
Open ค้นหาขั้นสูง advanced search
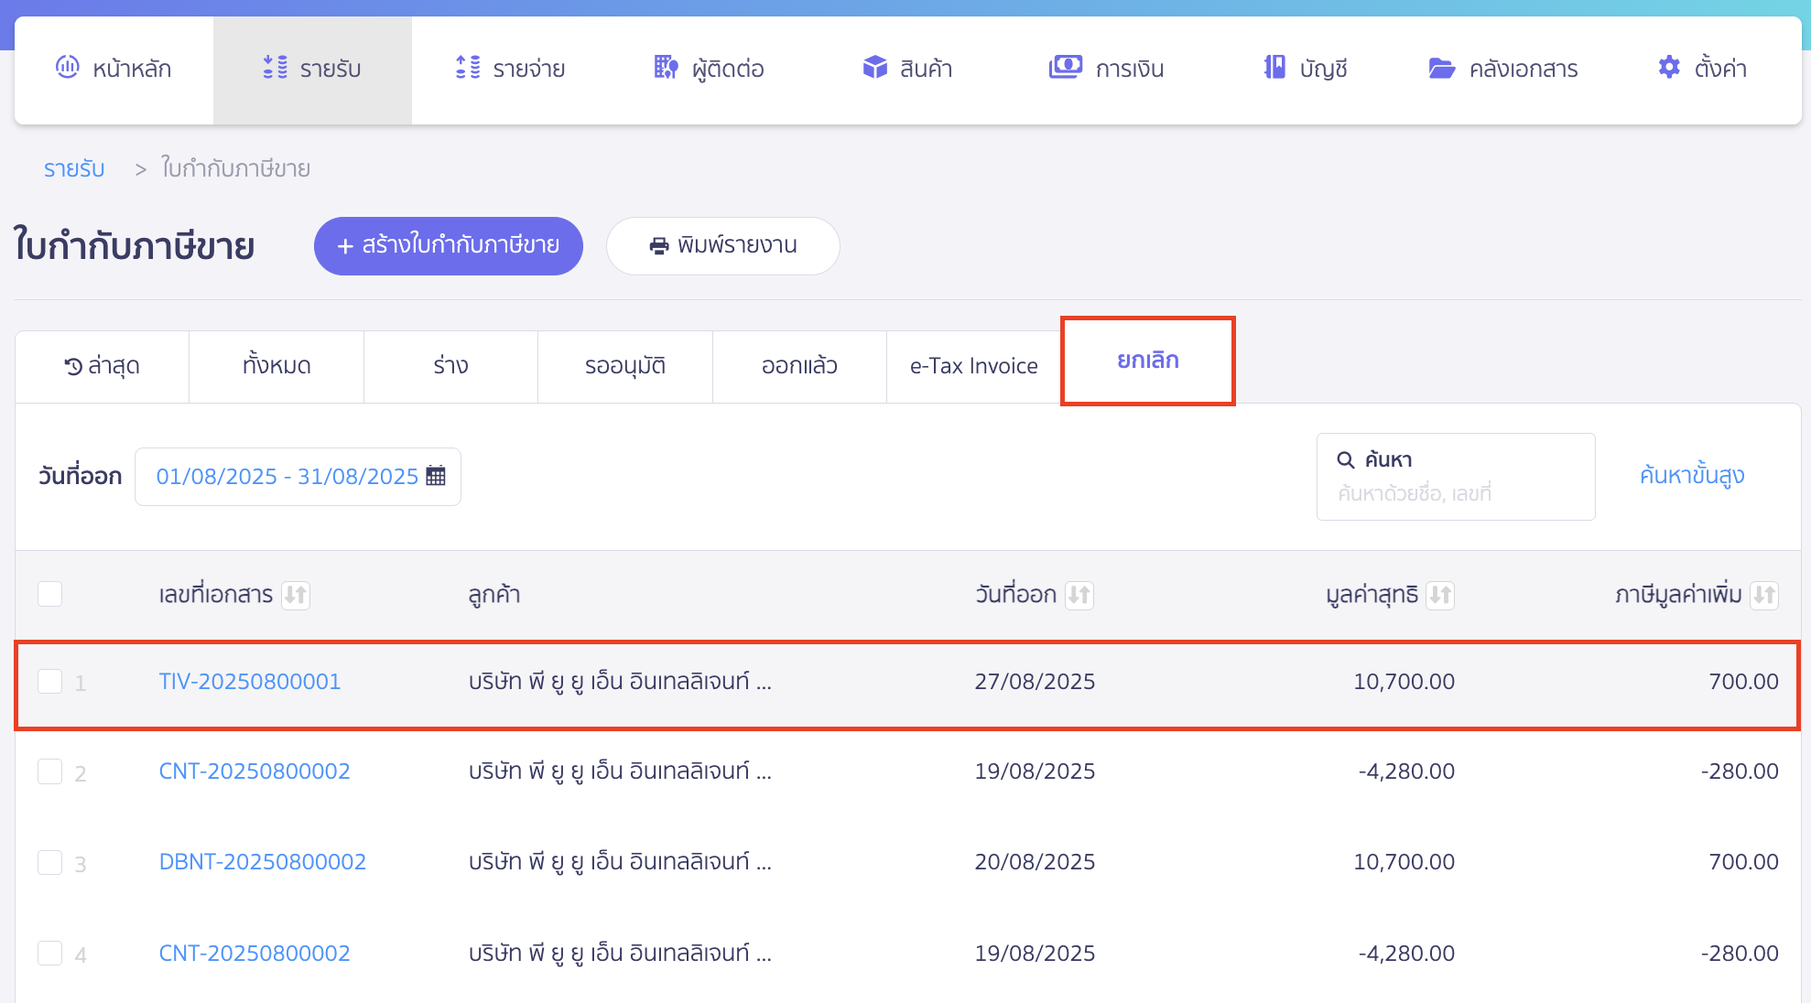click(x=1692, y=475)
